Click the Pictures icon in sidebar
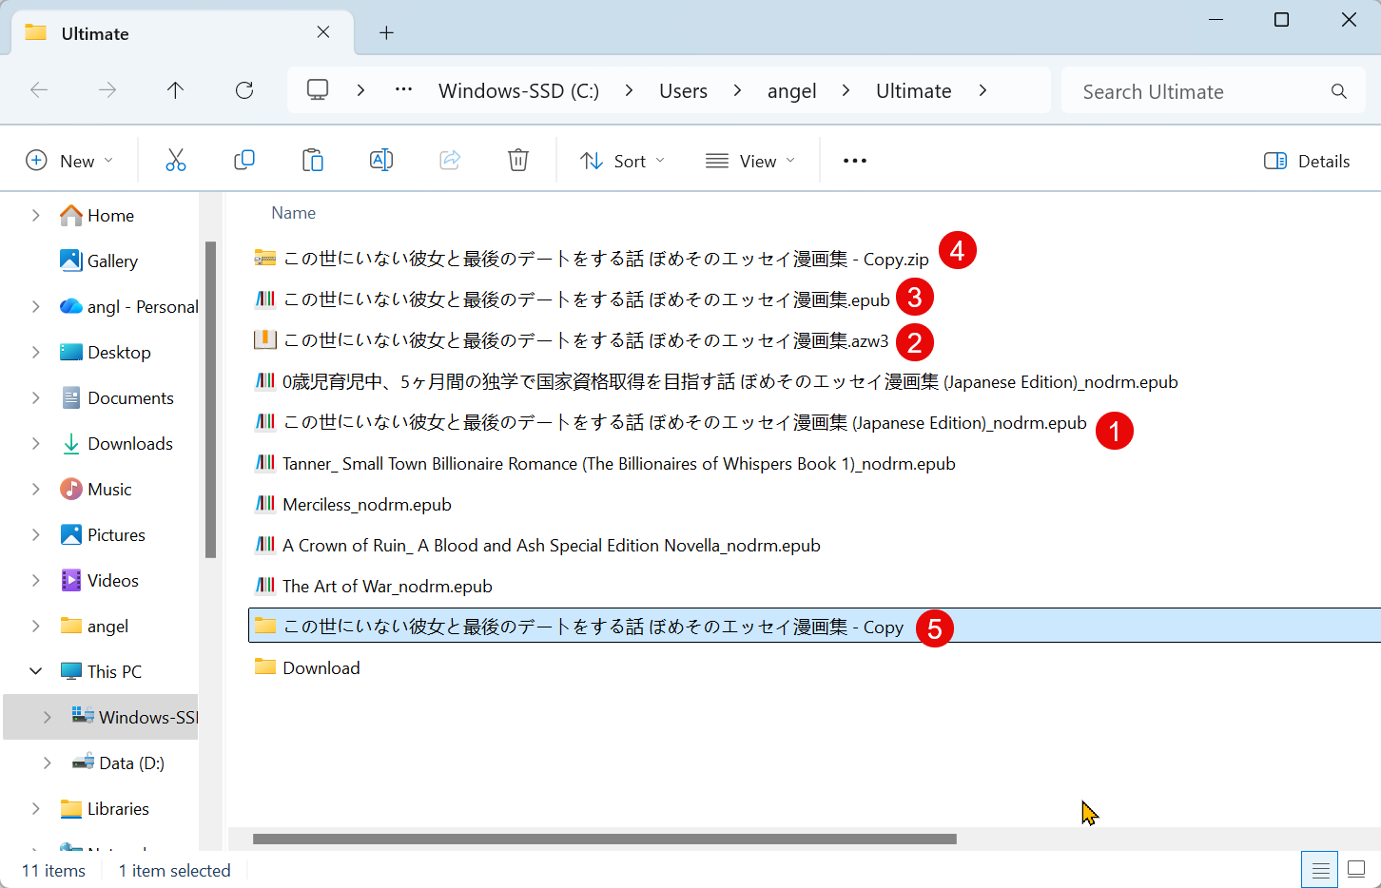Image resolution: width=1381 pixels, height=888 pixels. 70,534
